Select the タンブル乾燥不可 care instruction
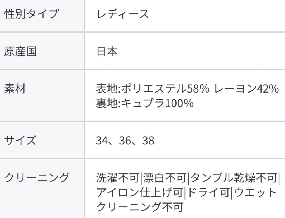The width and height of the screenshot is (285, 218). tap(234, 178)
